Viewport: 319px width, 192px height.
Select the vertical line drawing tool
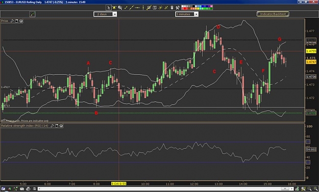[143, 8]
